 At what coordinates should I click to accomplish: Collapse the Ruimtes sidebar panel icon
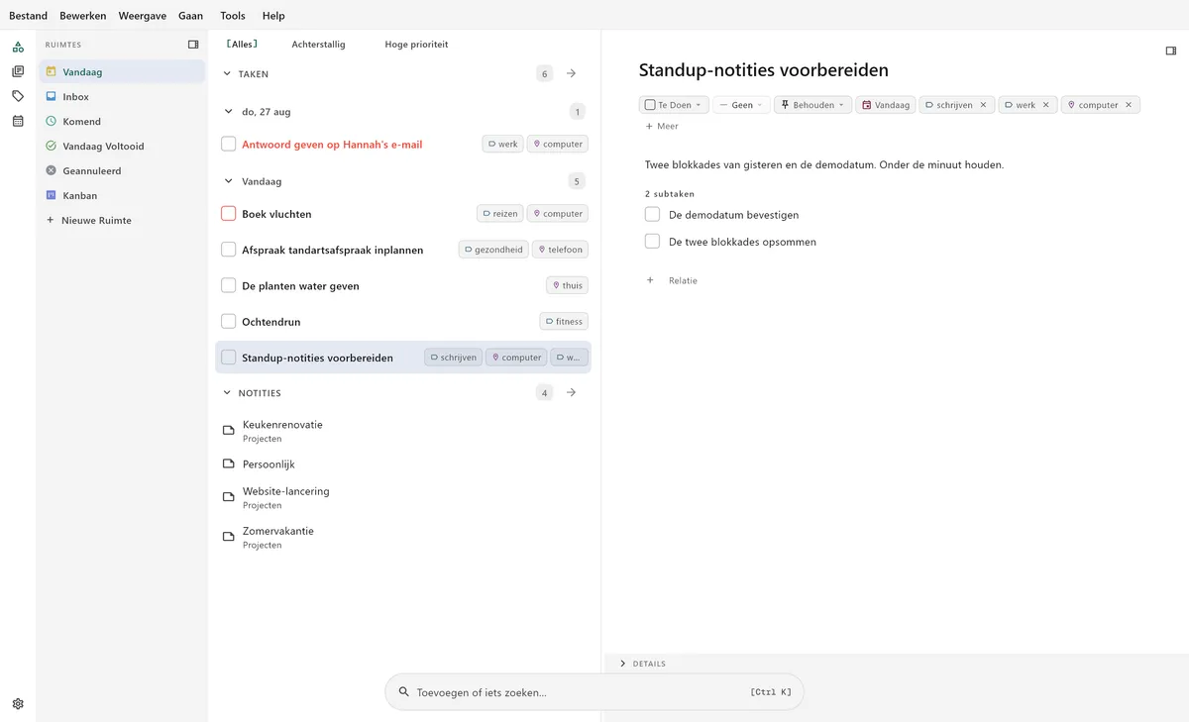pyautogui.click(x=193, y=45)
